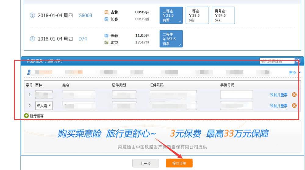Screen dimensions: 305x170
Task: Click 吉林 departure station icon
Action: click(x=106, y=12)
